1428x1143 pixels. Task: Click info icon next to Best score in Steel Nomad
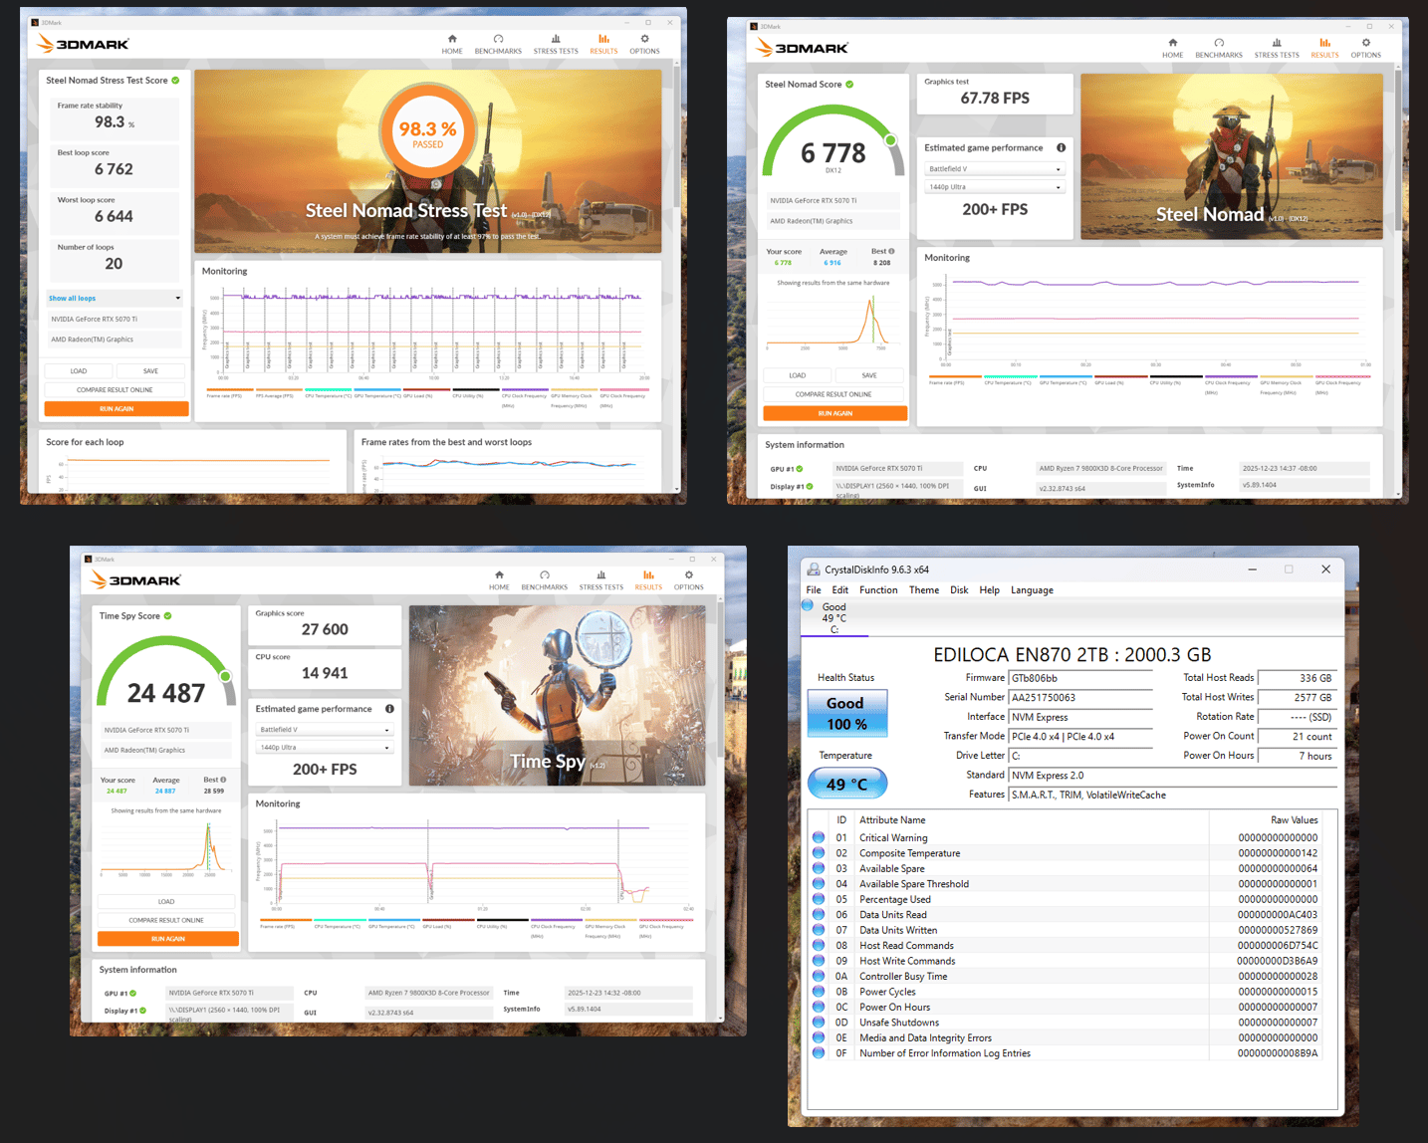click(x=891, y=251)
